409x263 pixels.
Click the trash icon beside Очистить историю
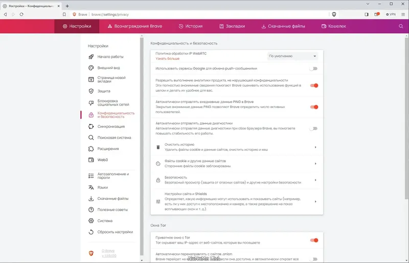[158, 147]
